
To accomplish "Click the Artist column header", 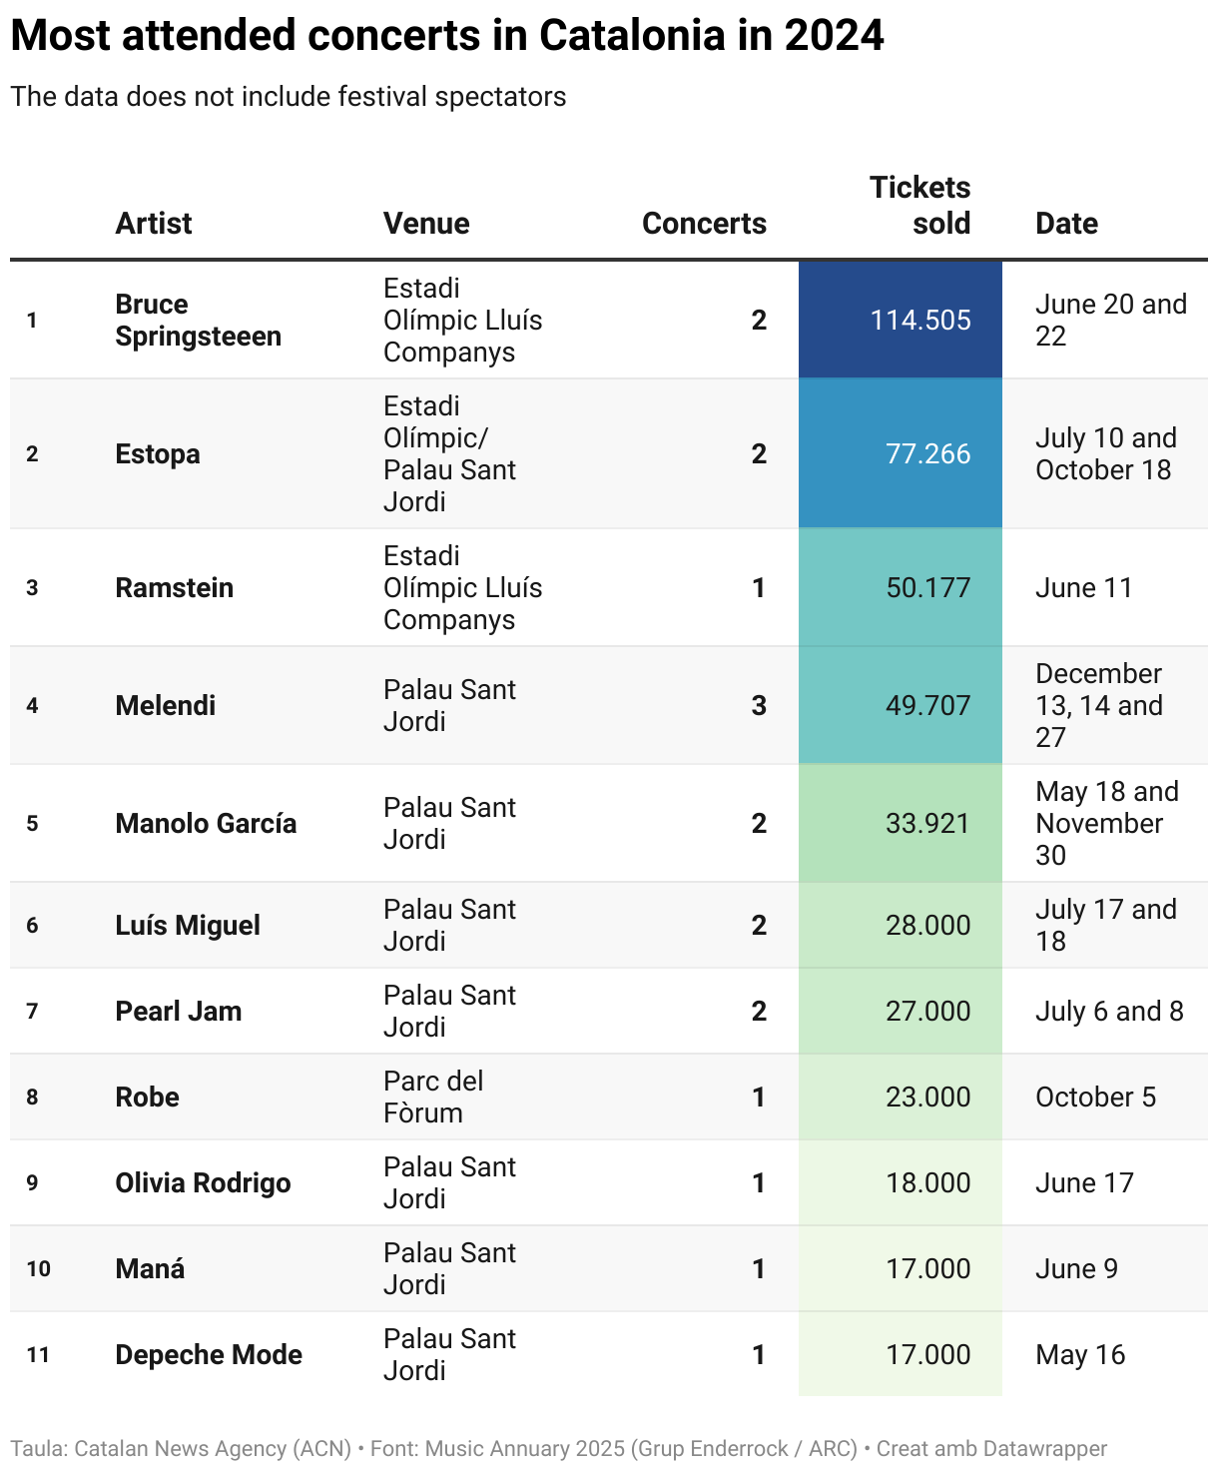I will [x=154, y=223].
